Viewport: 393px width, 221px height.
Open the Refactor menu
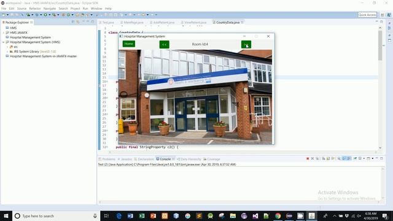click(35, 9)
